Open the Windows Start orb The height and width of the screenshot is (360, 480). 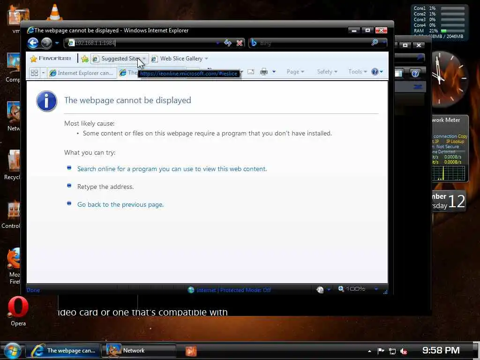click(12, 351)
